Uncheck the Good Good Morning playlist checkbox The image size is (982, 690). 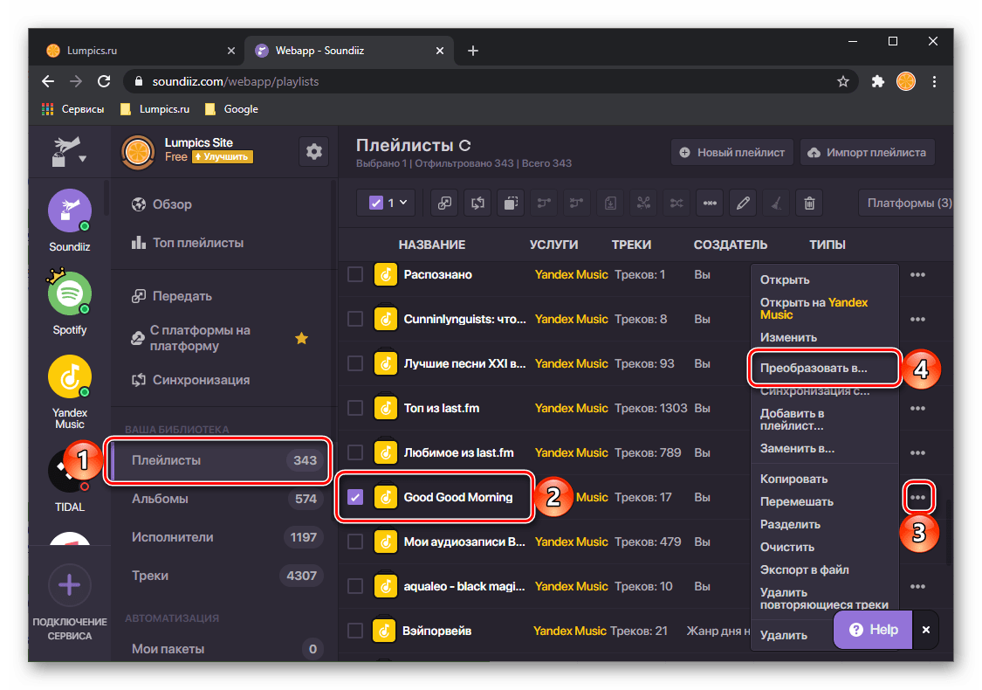[x=355, y=497]
